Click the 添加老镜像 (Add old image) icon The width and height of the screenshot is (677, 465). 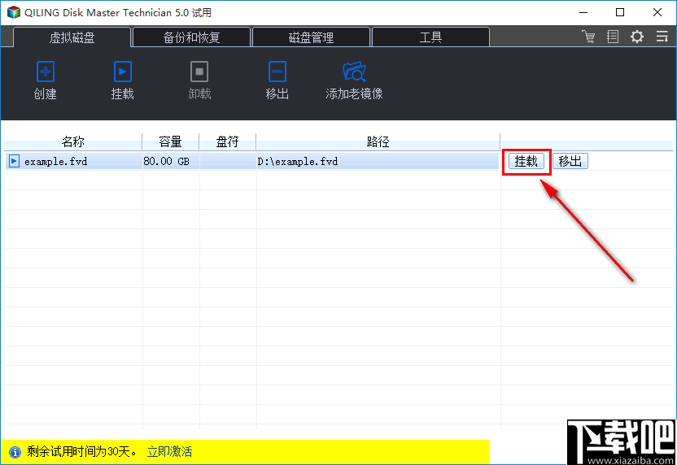[354, 72]
